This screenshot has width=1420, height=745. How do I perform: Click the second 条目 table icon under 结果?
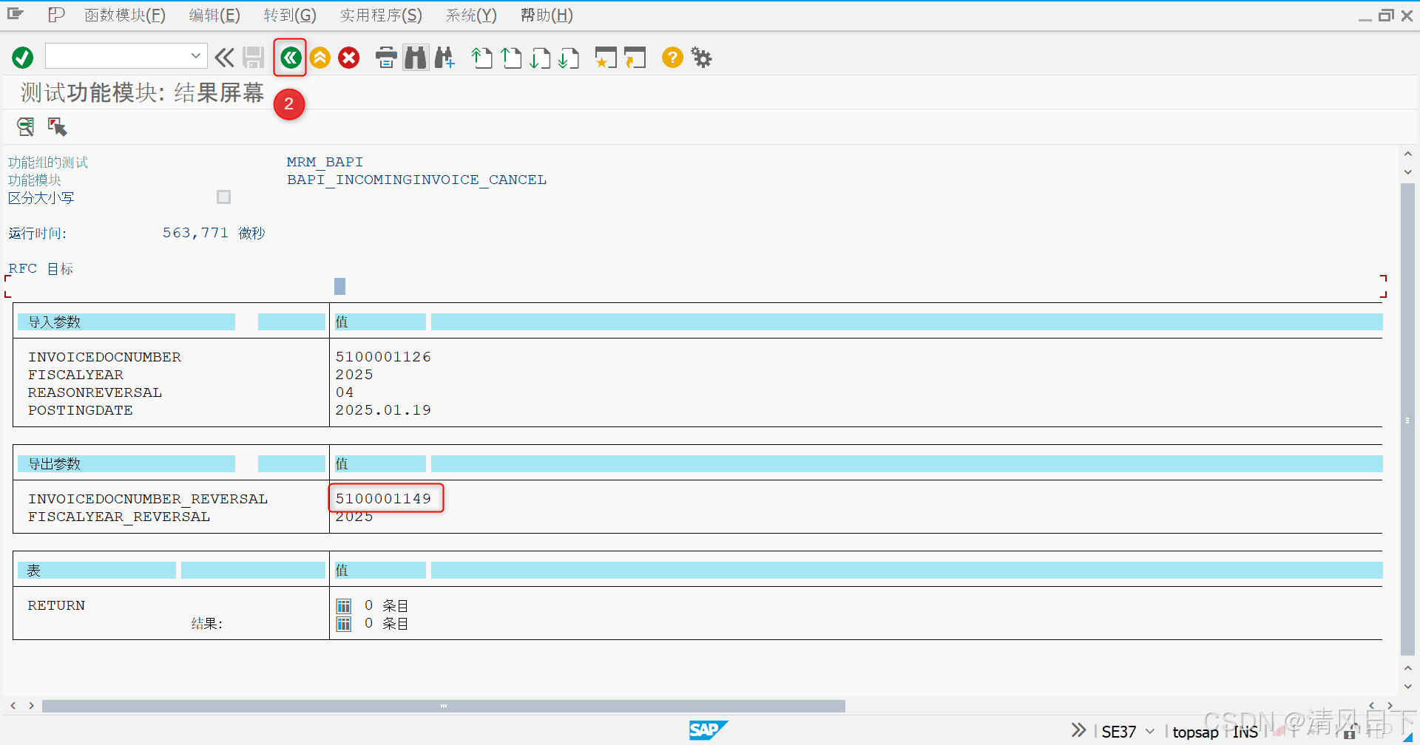[x=343, y=623]
